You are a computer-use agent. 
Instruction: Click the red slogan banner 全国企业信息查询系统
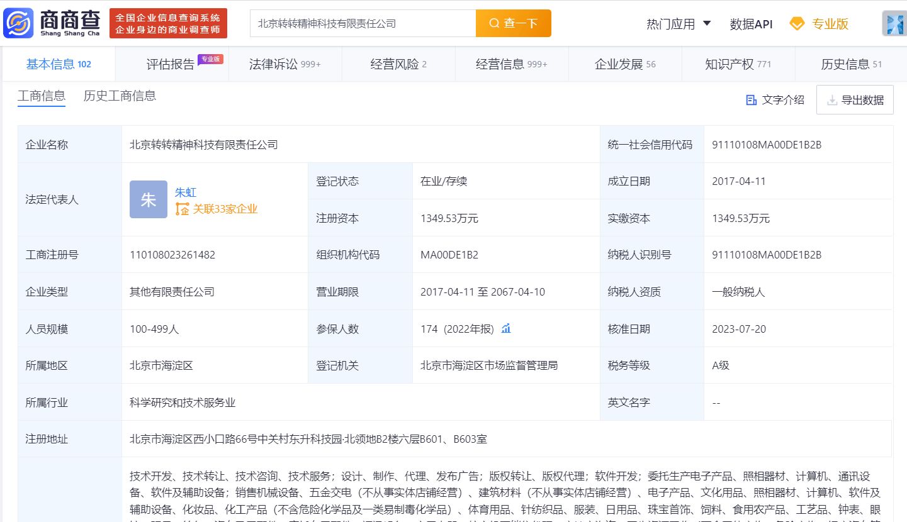[168, 23]
